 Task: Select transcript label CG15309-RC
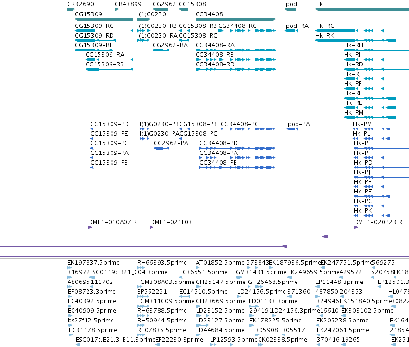[94, 26]
